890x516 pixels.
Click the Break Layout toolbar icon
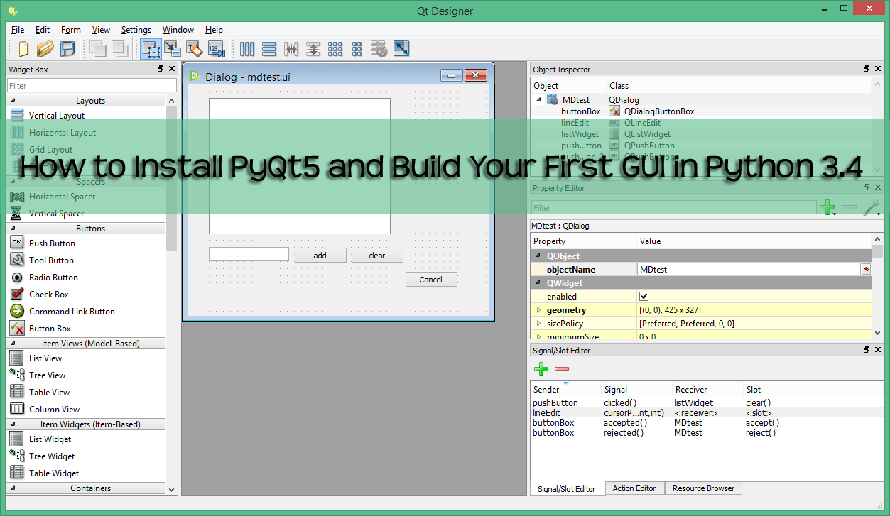[379, 49]
